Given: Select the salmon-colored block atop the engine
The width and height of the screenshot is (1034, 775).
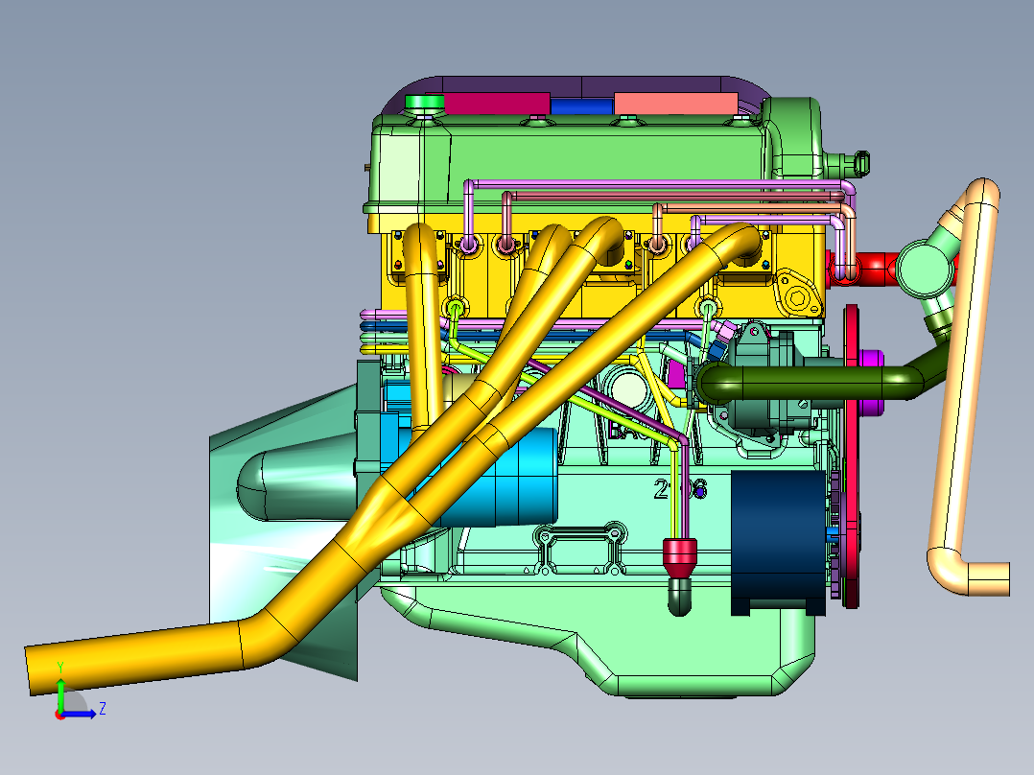Looking at the screenshot, I should tap(676, 104).
